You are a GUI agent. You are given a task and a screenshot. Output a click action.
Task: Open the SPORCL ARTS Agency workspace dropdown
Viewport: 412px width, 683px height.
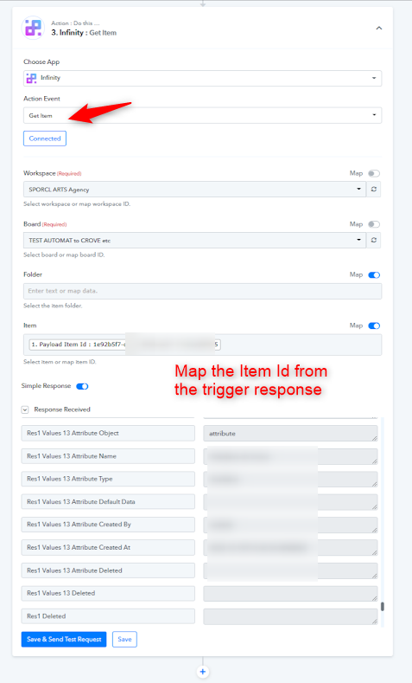click(x=194, y=190)
